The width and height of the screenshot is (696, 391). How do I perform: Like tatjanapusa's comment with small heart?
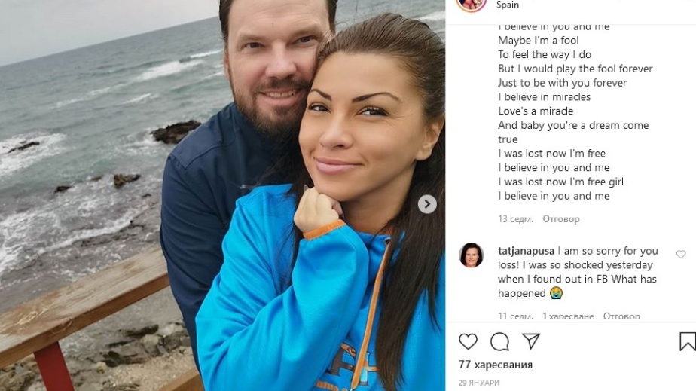681,255
